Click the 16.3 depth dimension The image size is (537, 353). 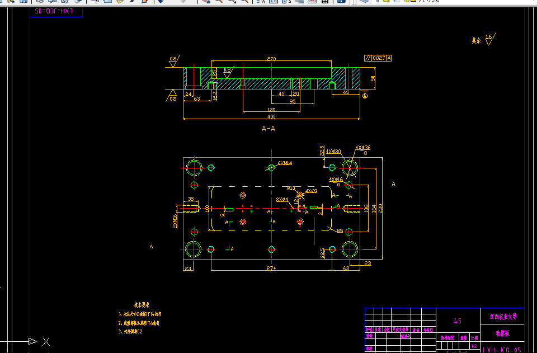[215, 95]
